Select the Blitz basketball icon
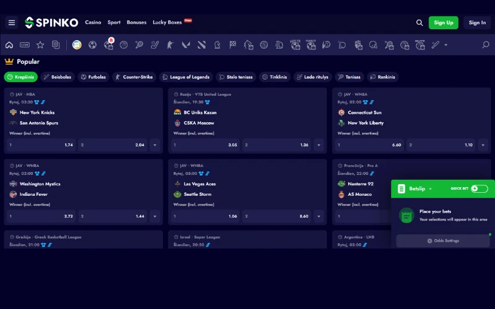 coord(420,44)
